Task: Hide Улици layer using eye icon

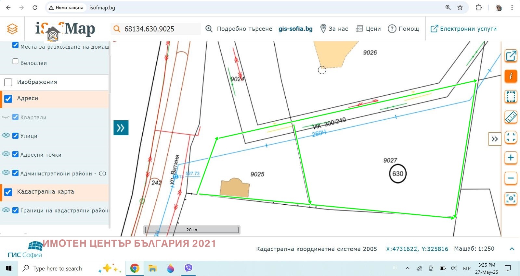Action: pos(6,136)
